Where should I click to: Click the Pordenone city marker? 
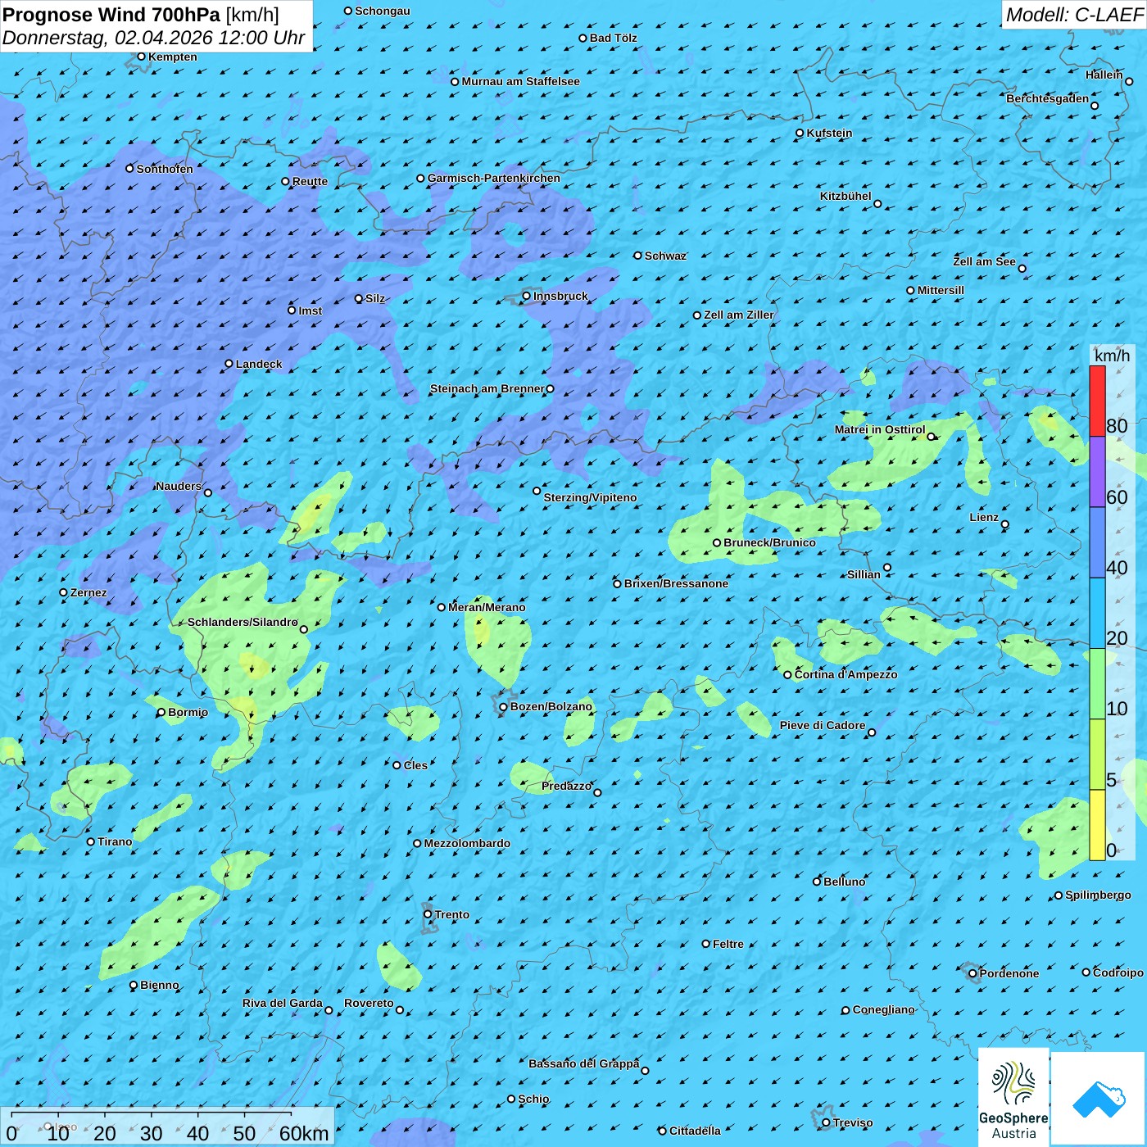click(972, 973)
